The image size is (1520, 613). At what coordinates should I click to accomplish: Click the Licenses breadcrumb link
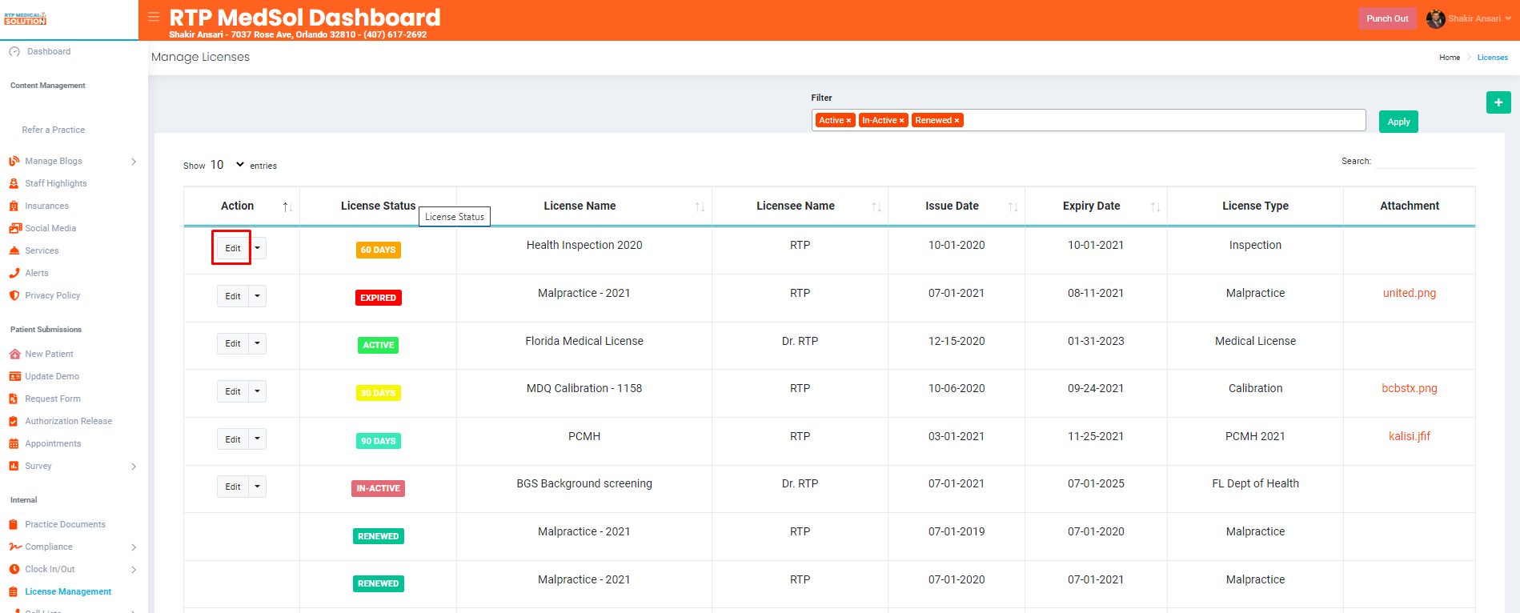pos(1492,58)
